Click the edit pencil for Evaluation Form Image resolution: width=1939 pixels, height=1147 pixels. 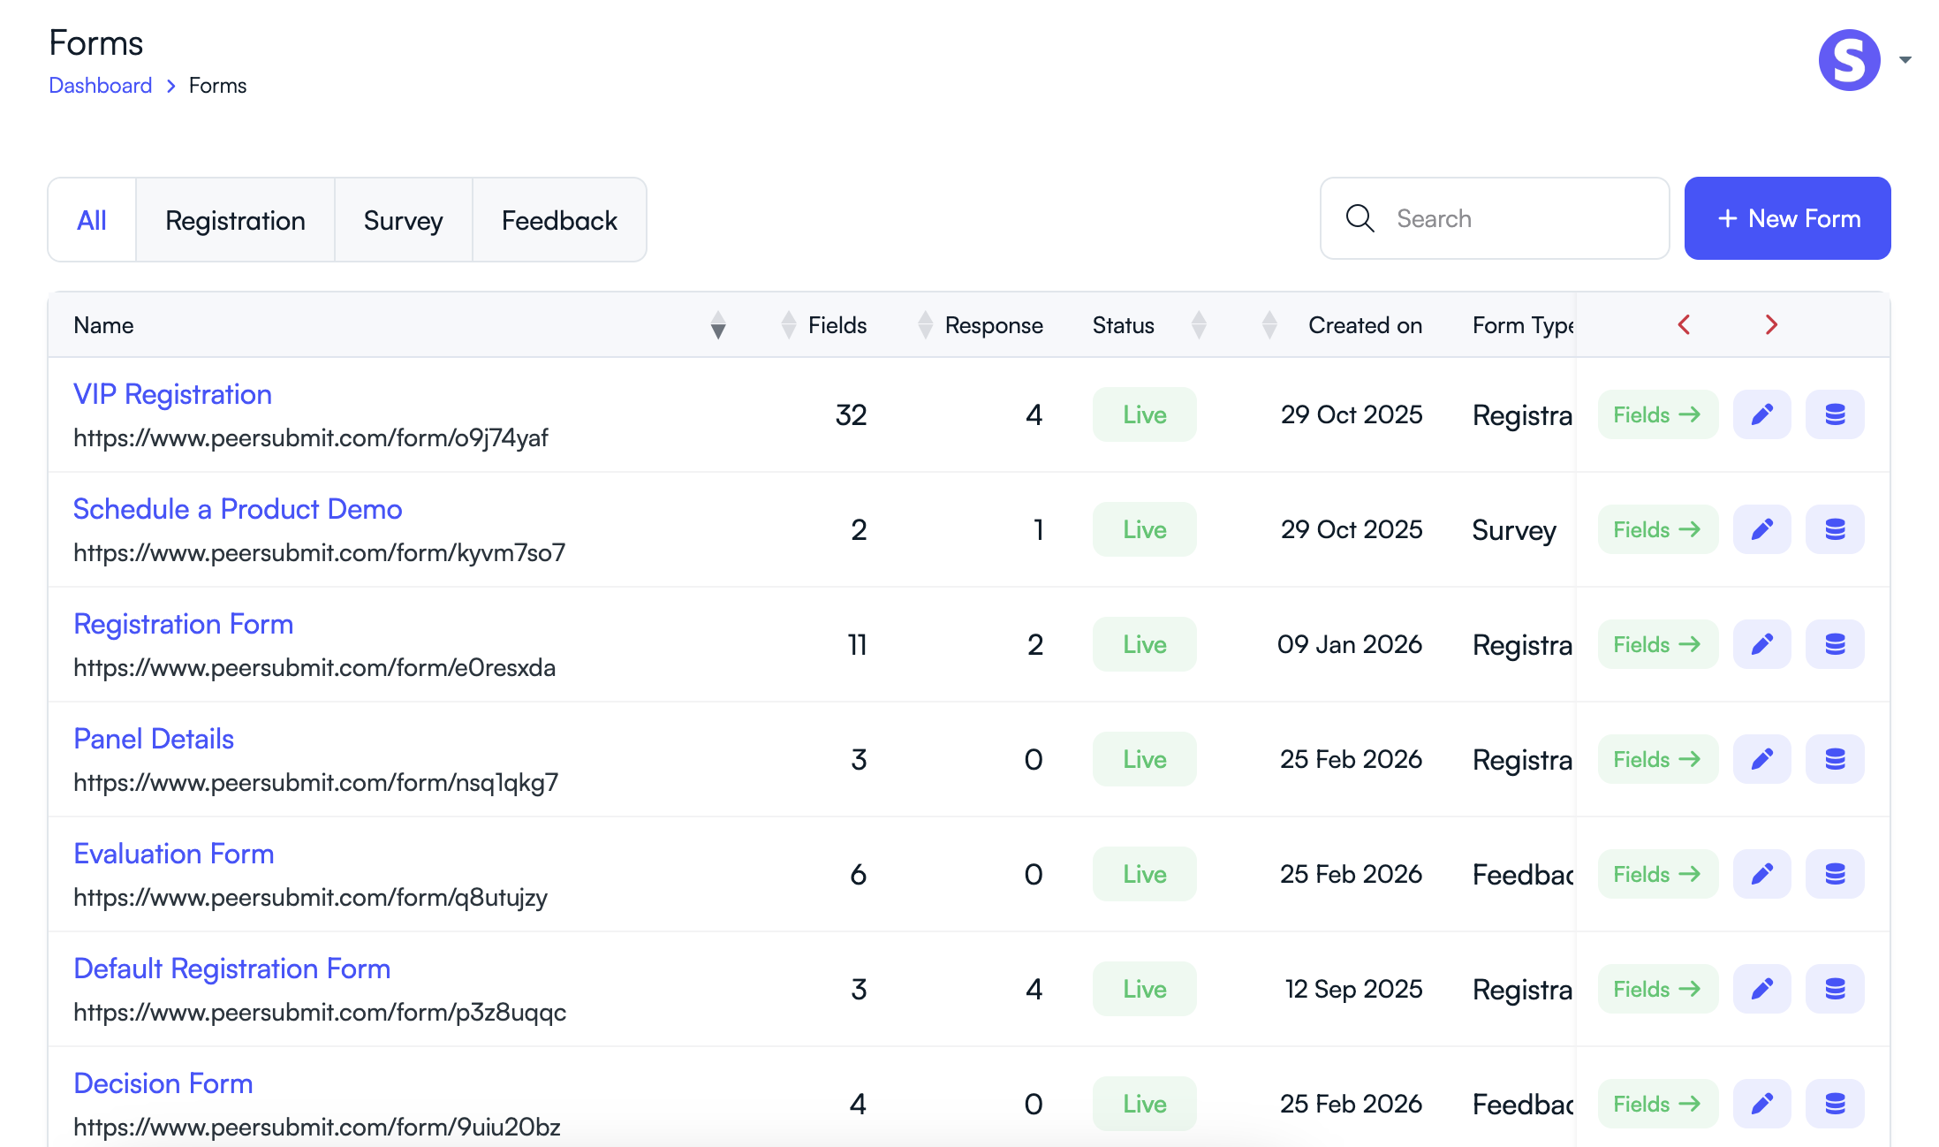coord(1761,874)
